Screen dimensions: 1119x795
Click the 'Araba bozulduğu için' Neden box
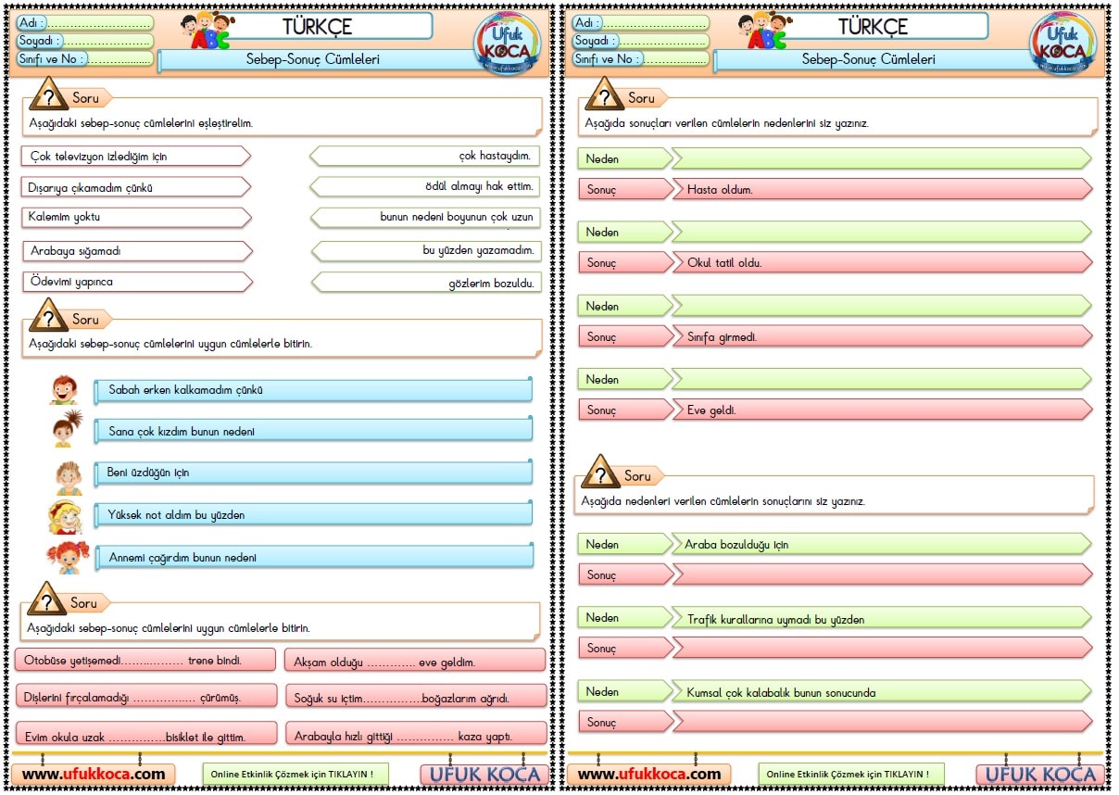coord(882,544)
